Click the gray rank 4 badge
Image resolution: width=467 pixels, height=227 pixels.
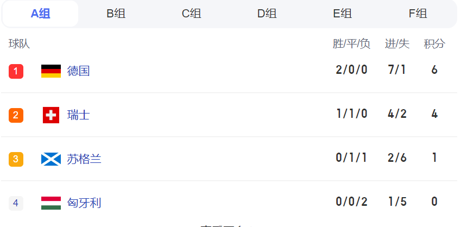pos(16,203)
